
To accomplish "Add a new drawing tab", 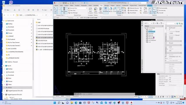I will (x=102, y=17).
